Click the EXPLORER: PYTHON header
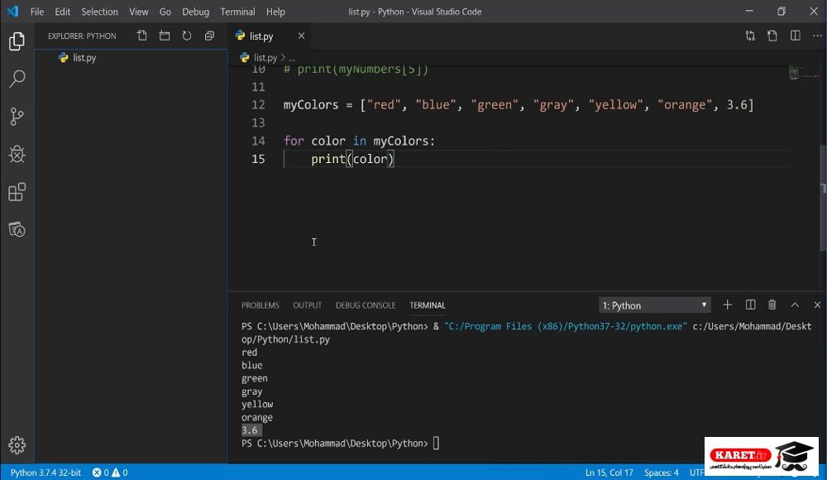The height and width of the screenshot is (480, 827). (x=82, y=36)
